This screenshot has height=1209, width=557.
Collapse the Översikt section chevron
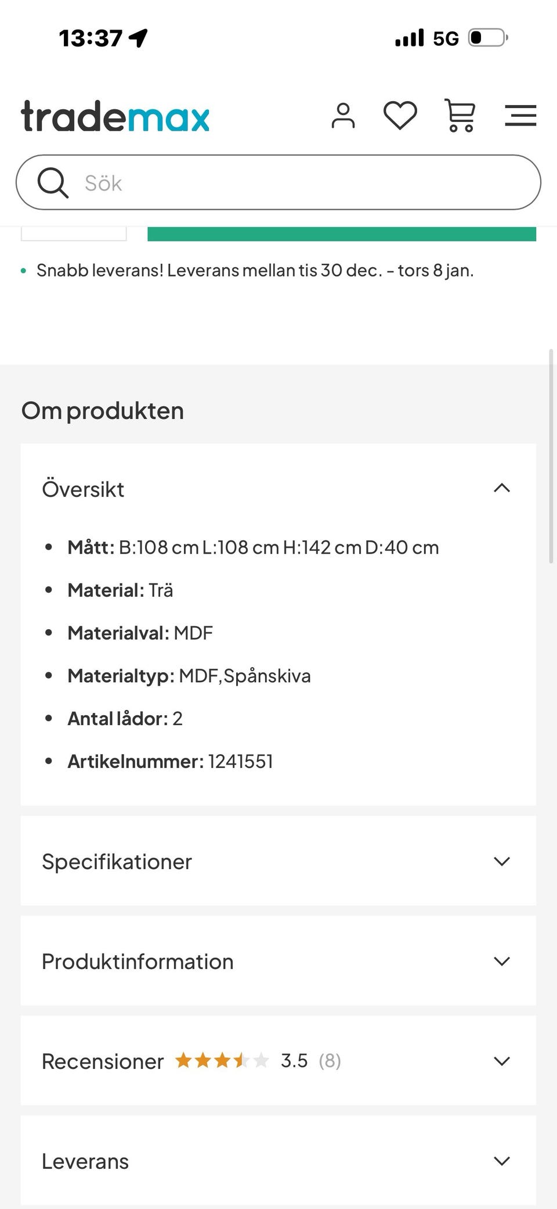501,489
